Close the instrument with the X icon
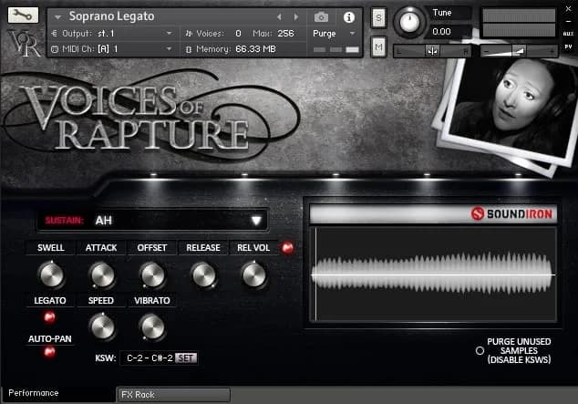The height and width of the screenshot is (404, 578). click(x=568, y=9)
